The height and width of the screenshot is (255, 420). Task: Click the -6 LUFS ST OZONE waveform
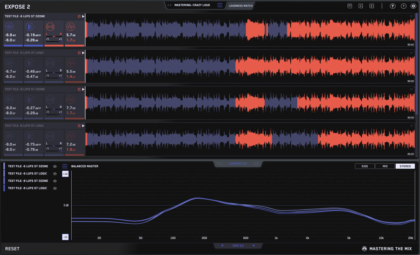[x=250, y=30]
